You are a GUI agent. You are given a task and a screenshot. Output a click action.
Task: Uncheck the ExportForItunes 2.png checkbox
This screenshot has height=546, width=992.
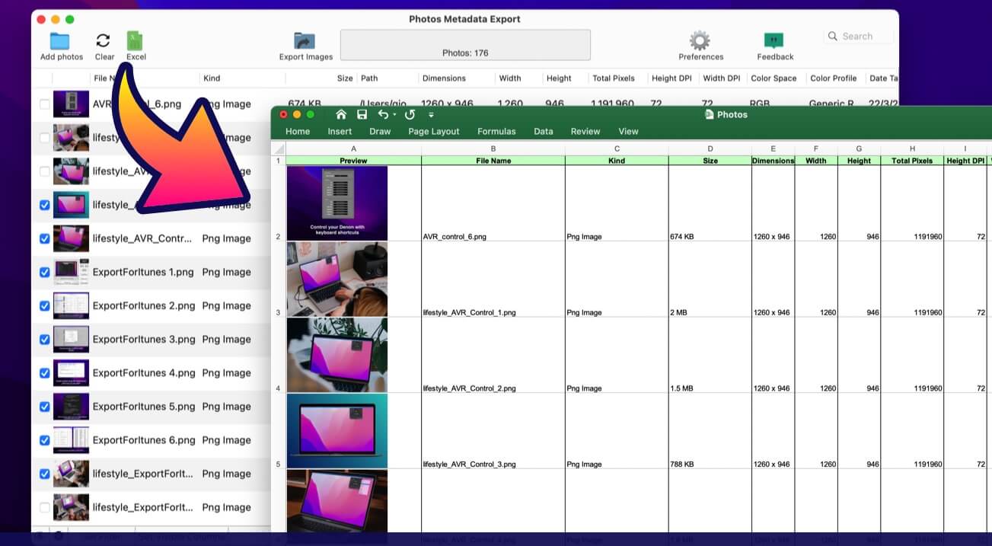click(x=44, y=305)
